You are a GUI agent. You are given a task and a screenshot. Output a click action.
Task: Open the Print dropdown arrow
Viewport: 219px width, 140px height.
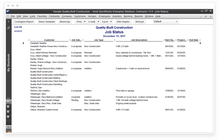(85, 22)
